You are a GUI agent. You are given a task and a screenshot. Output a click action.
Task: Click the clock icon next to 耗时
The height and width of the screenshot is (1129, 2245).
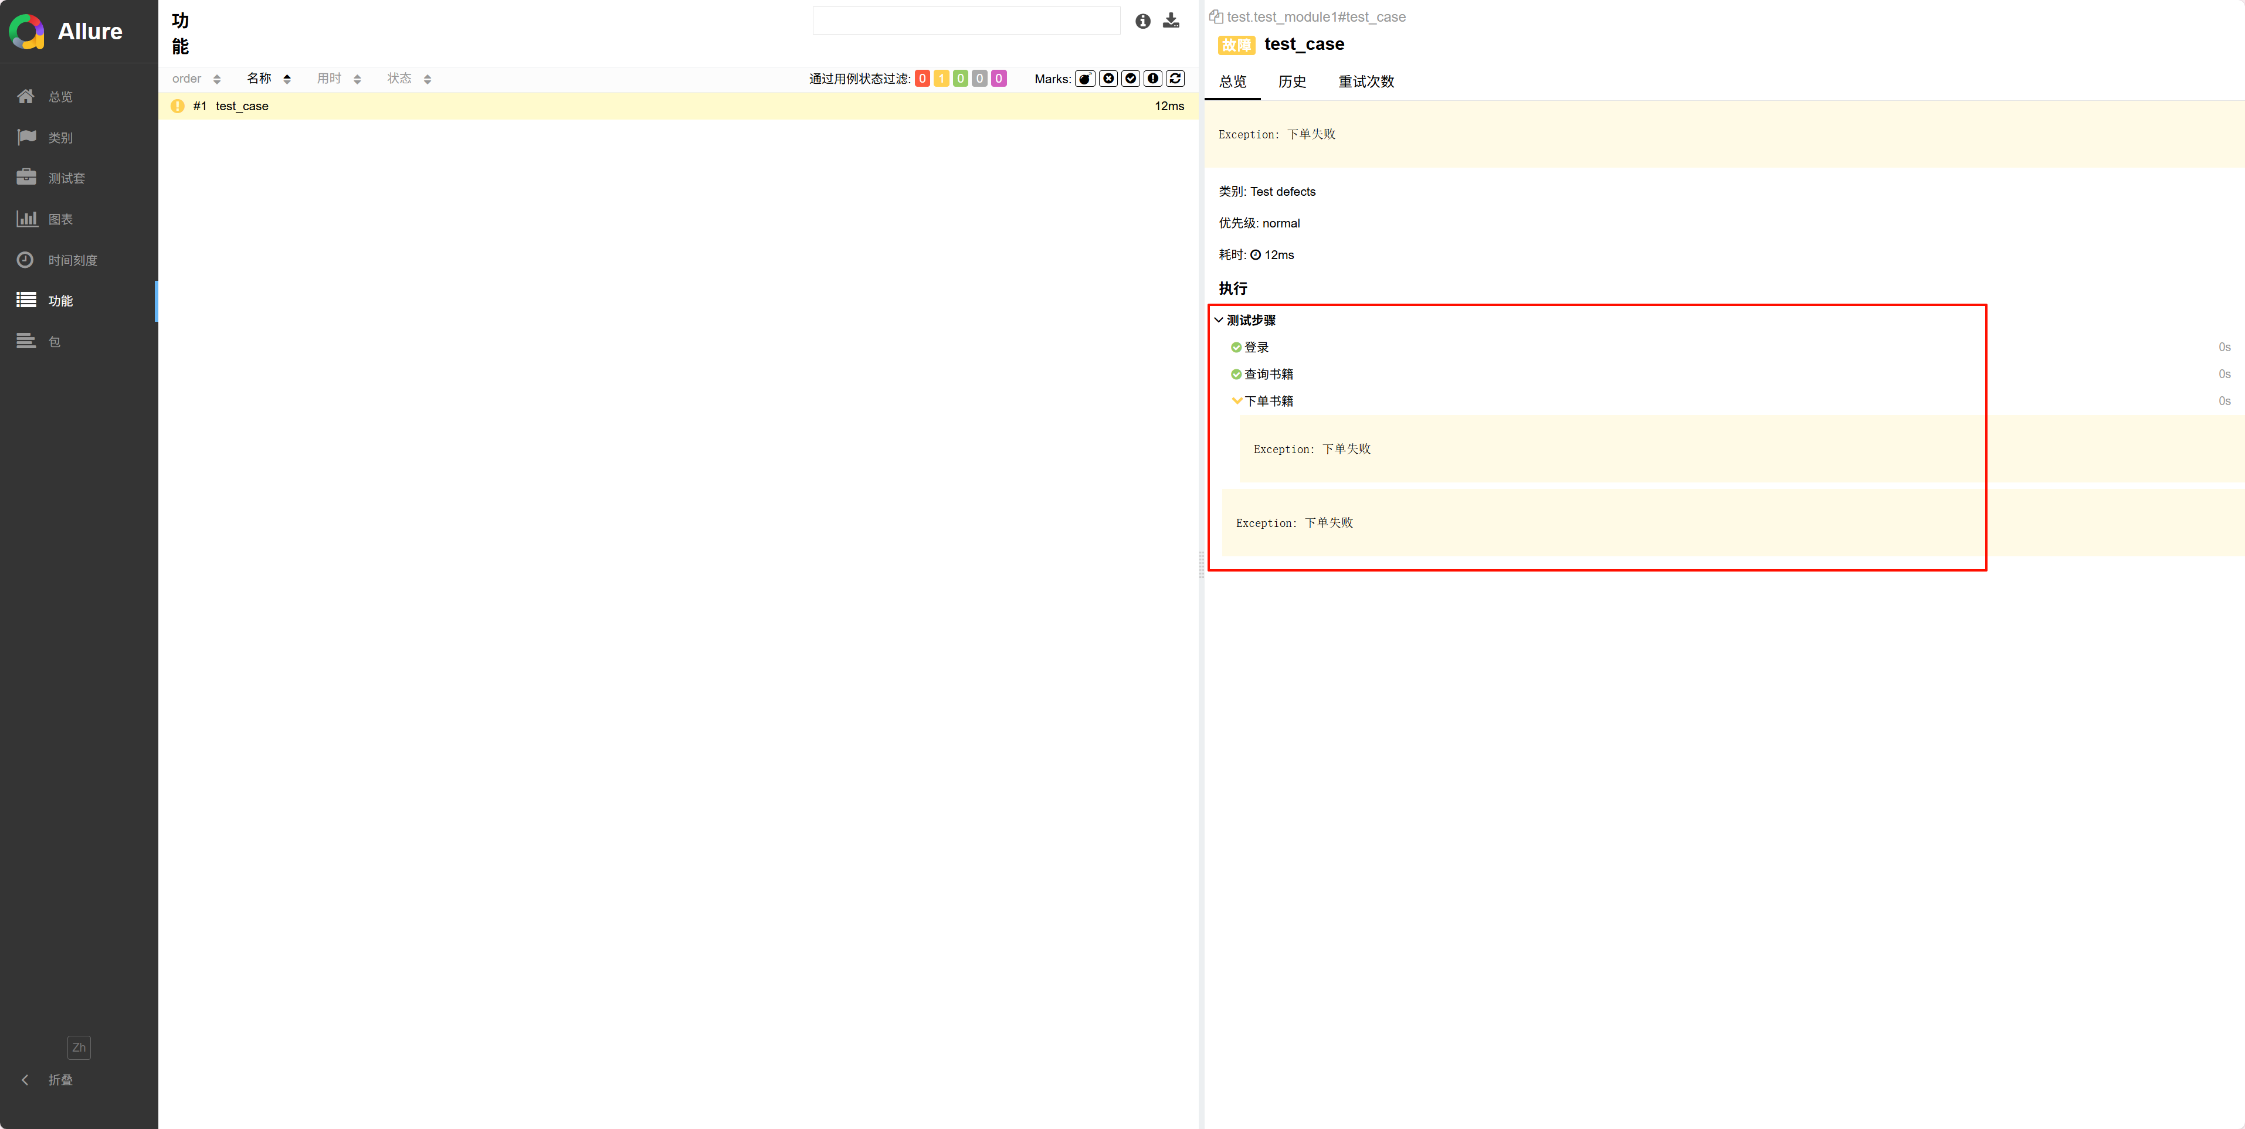click(x=1256, y=255)
